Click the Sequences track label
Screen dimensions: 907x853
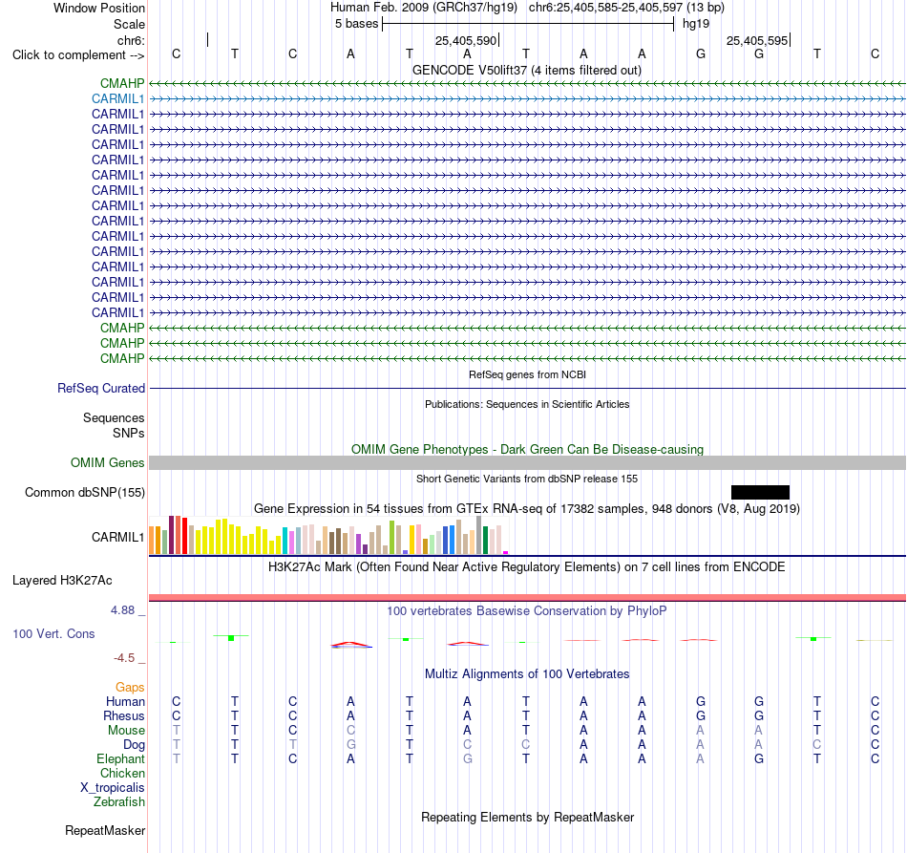114,417
